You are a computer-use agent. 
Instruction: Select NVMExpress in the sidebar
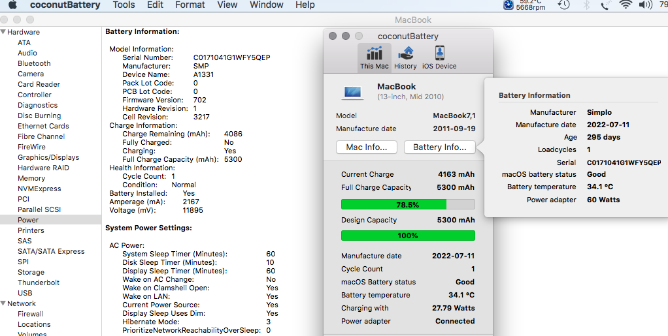coord(39,189)
